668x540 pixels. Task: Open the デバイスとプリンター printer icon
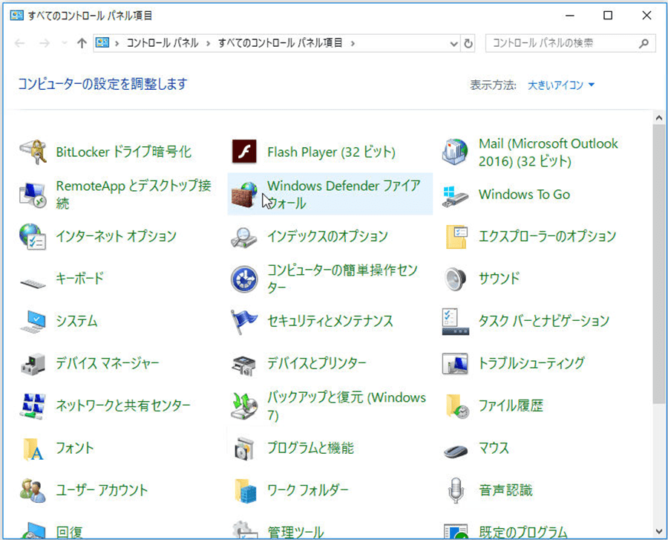[244, 365]
